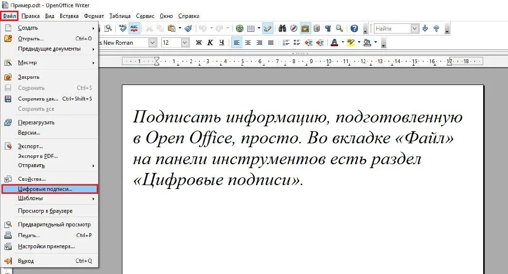Apply paragraph background color bucket

pyautogui.click(x=367, y=42)
